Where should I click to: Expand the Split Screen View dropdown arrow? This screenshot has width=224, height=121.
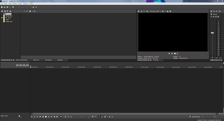[x=149, y=11]
